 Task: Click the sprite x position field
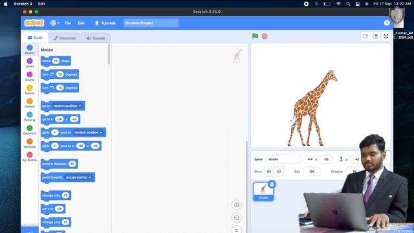point(326,159)
